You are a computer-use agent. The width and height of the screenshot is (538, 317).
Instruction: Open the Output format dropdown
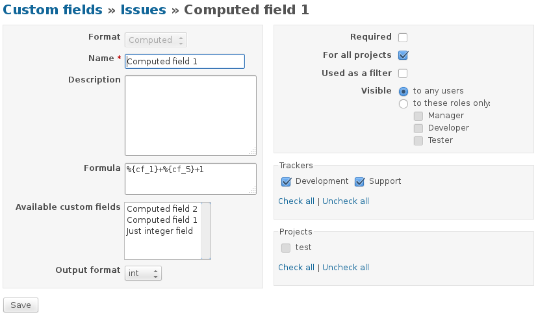(143, 273)
